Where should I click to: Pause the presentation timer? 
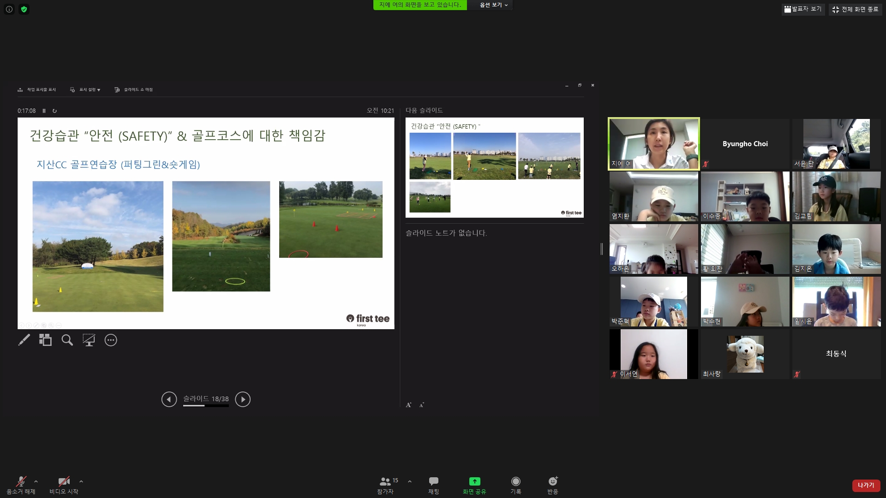click(x=44, y=111)
